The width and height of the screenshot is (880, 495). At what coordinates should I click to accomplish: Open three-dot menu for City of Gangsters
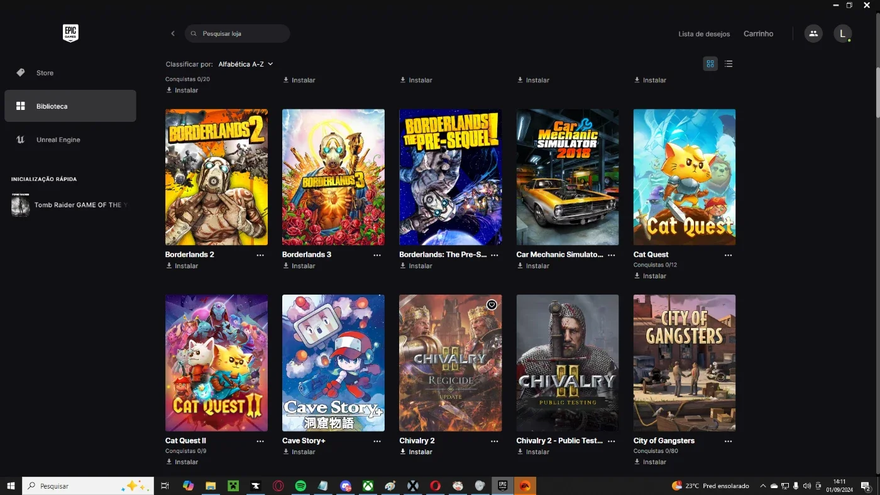click(728, 441)
